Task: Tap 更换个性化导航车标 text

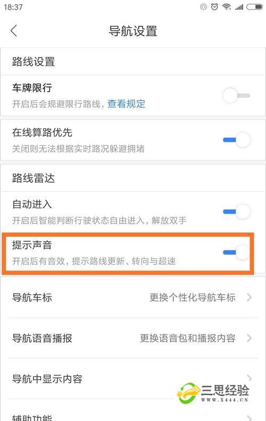Action: pyautogui.click(x=193, y=297)
